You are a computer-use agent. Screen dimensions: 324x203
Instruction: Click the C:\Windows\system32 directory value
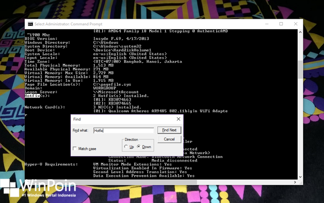coord(117,46)
